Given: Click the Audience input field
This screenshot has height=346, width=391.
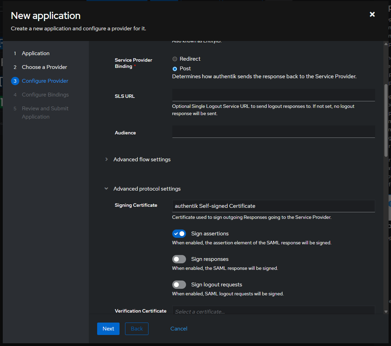Looking at the screenshot, I should [x=273, y=132].
